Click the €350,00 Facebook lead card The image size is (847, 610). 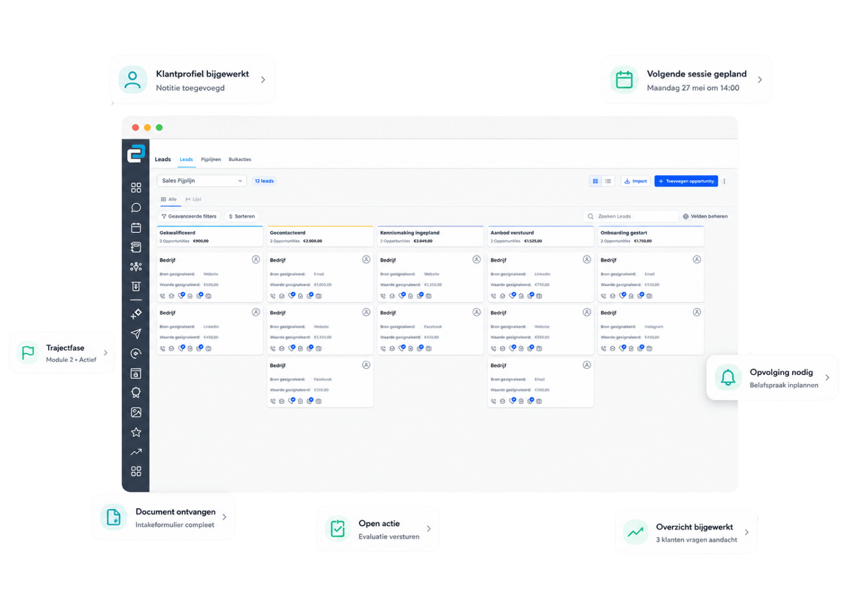pos(320,382)
